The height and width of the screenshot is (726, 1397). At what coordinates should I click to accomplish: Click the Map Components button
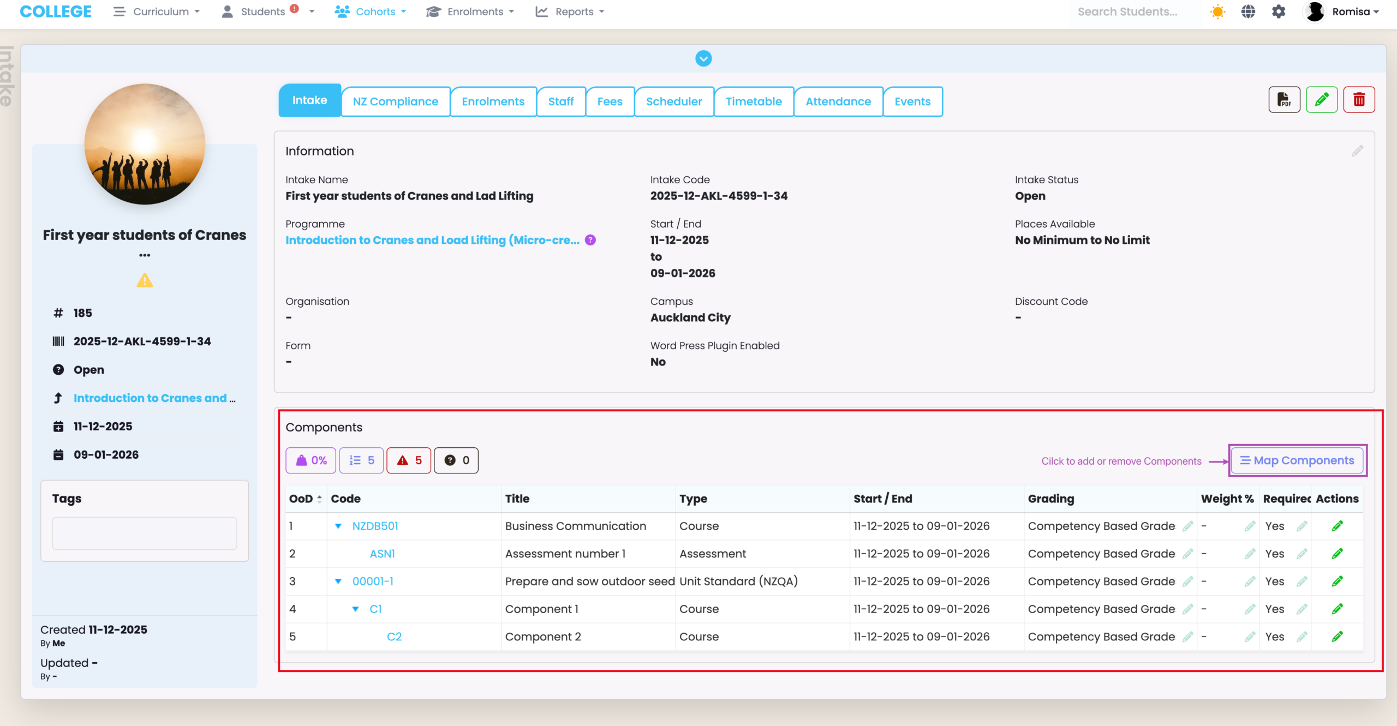coord(1297,460)
